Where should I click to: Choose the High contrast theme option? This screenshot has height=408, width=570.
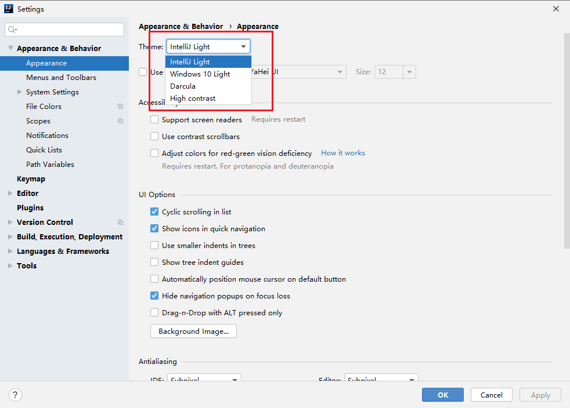tap(208, 99)
